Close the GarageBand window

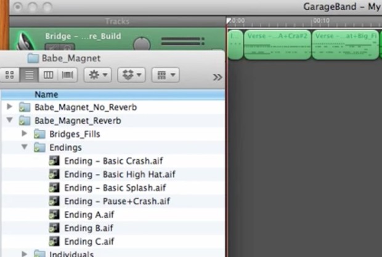17,7
